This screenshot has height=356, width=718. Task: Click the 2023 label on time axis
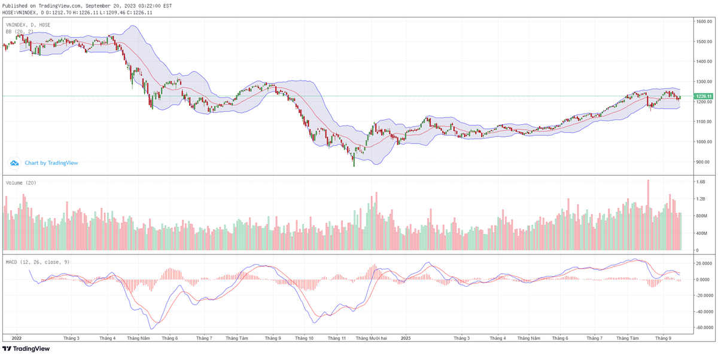pos(406,338)
